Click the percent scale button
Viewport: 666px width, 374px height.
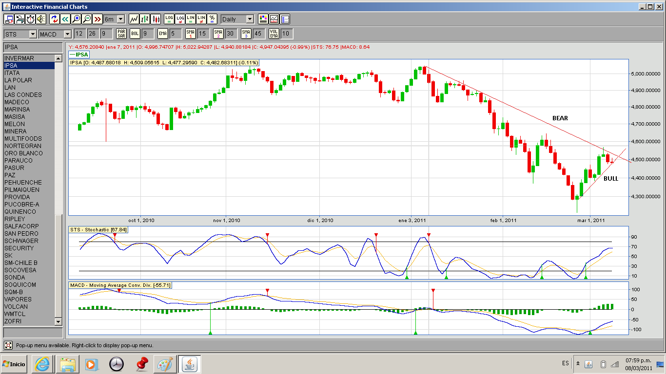[212, 19]
